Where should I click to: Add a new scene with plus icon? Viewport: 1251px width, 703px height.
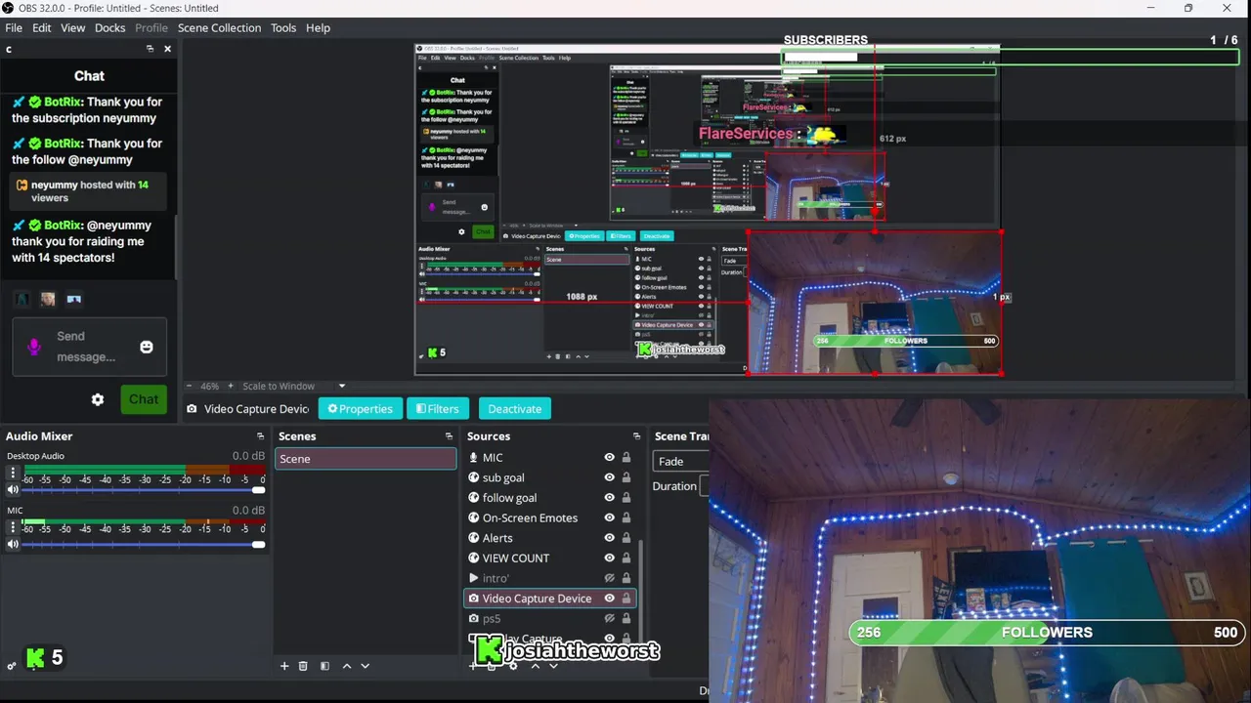coord(284,666)
